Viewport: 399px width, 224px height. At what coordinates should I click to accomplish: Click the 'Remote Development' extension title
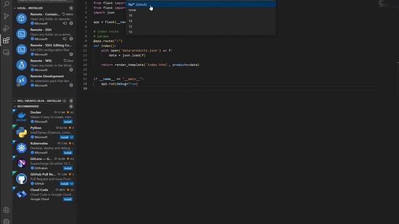pos(47,76)
